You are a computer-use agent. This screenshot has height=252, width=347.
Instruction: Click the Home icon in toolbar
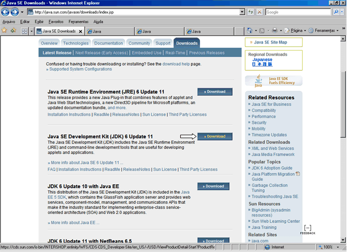[x=250, y=30]
